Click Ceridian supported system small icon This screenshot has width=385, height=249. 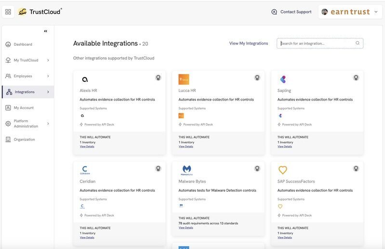82,206
